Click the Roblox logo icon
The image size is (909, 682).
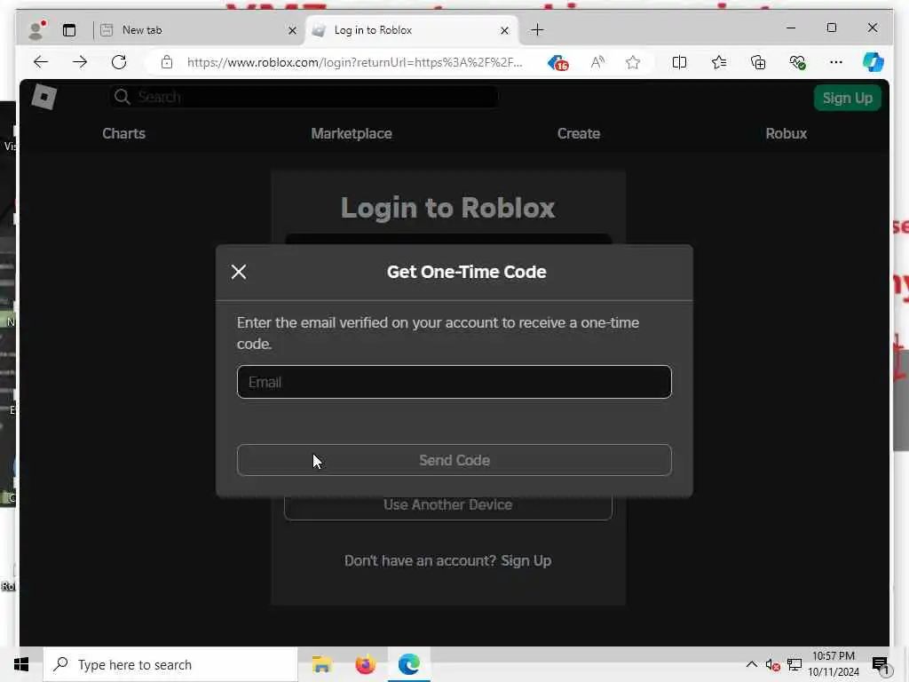point(44,96)
